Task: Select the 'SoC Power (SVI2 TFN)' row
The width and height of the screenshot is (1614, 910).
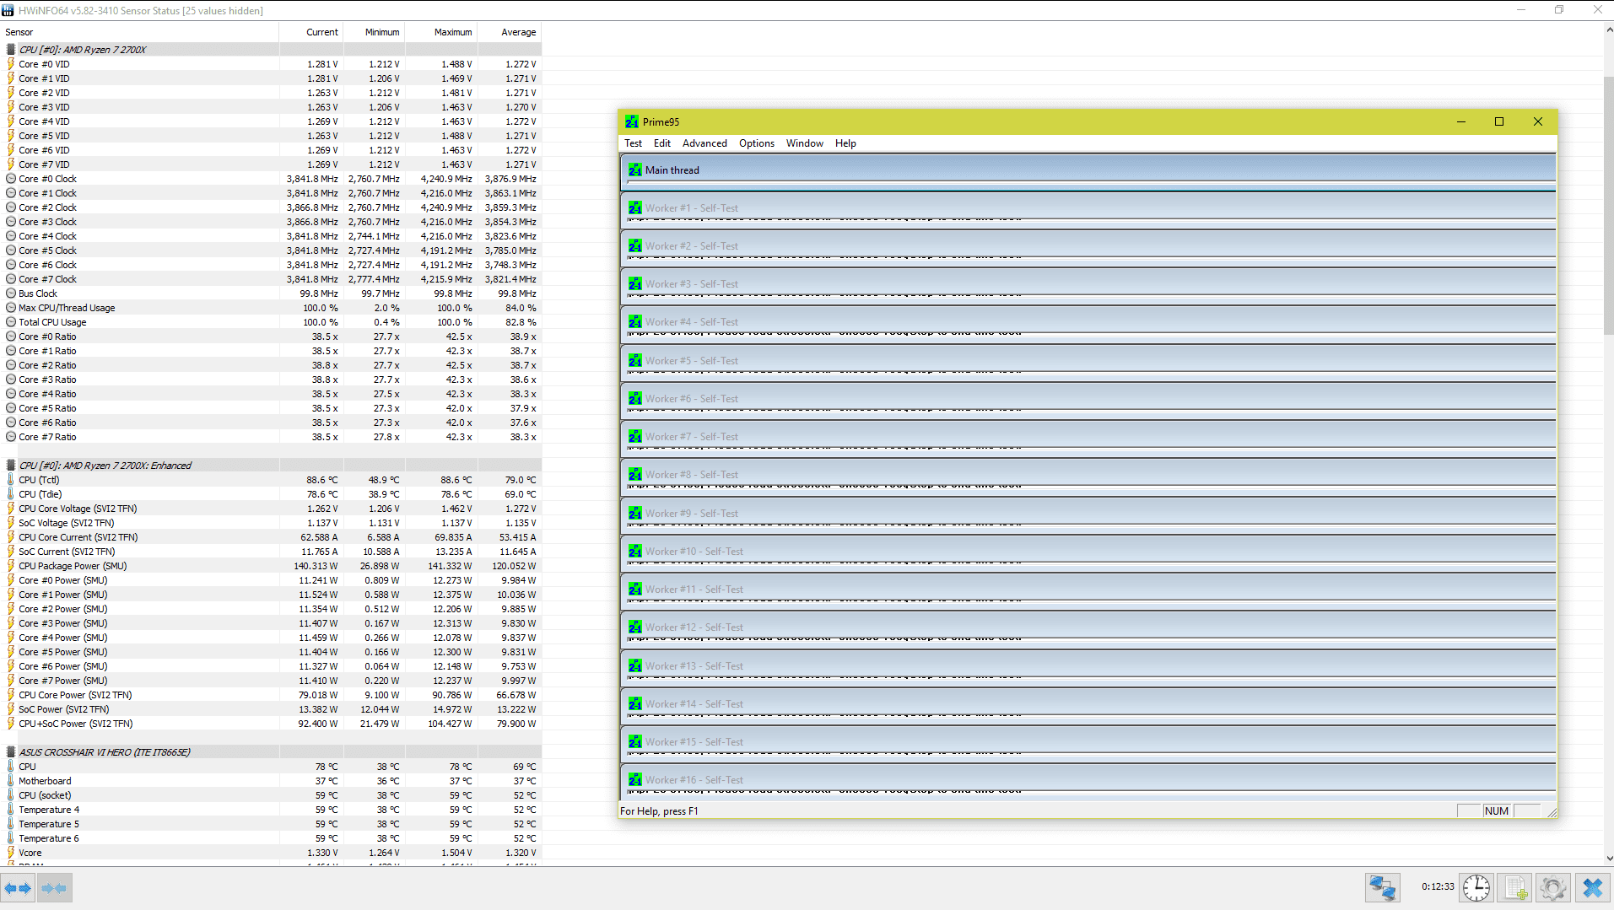Action: tap(271, 709)
